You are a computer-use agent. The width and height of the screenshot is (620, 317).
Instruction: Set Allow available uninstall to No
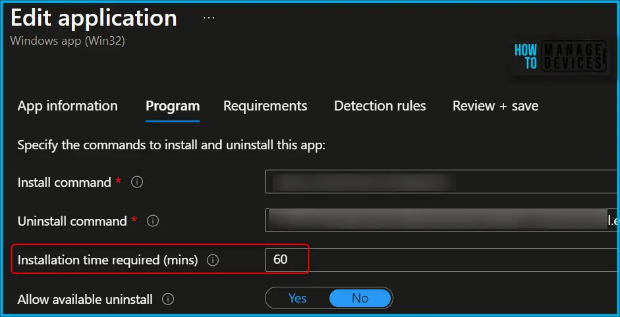[360, 298]
